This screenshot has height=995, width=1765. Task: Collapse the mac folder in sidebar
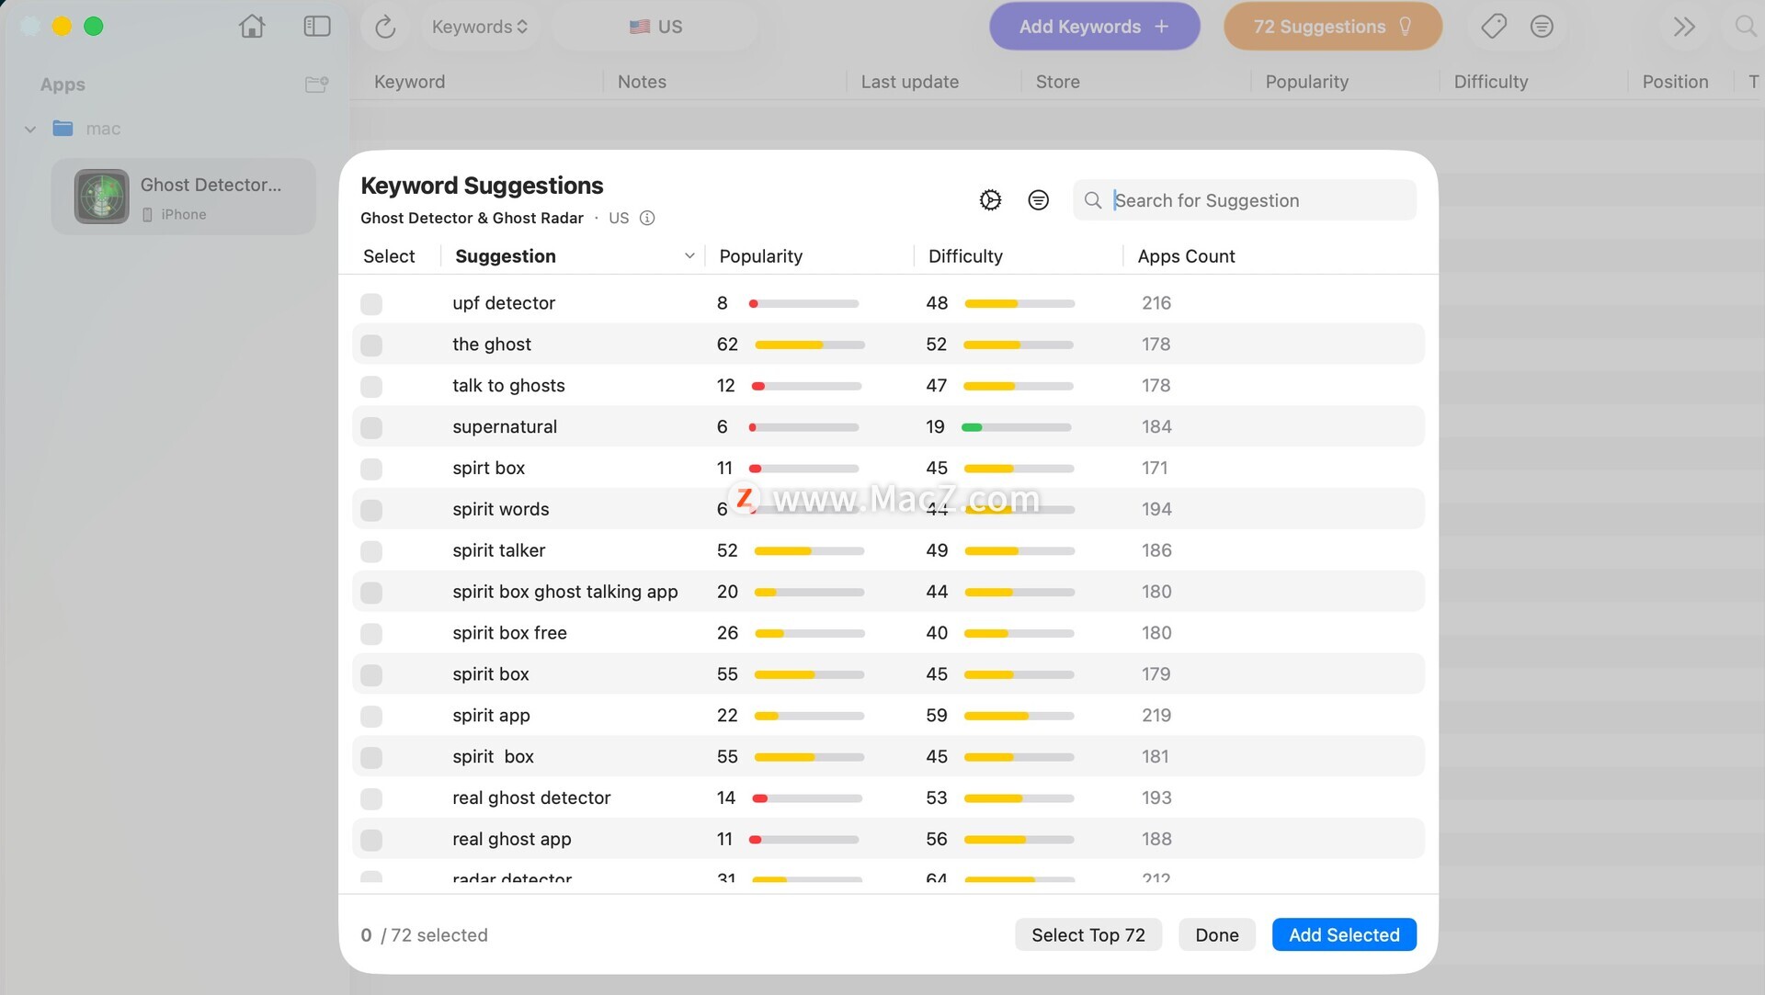pyautogui.click(x=30, y=130)
